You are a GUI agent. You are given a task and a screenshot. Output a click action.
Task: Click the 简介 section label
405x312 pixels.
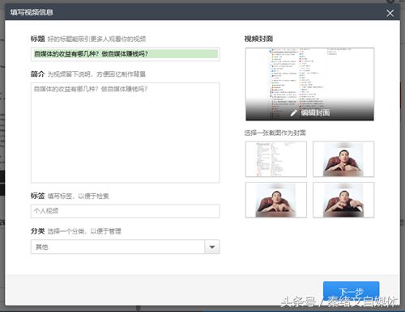pos(37,74)
